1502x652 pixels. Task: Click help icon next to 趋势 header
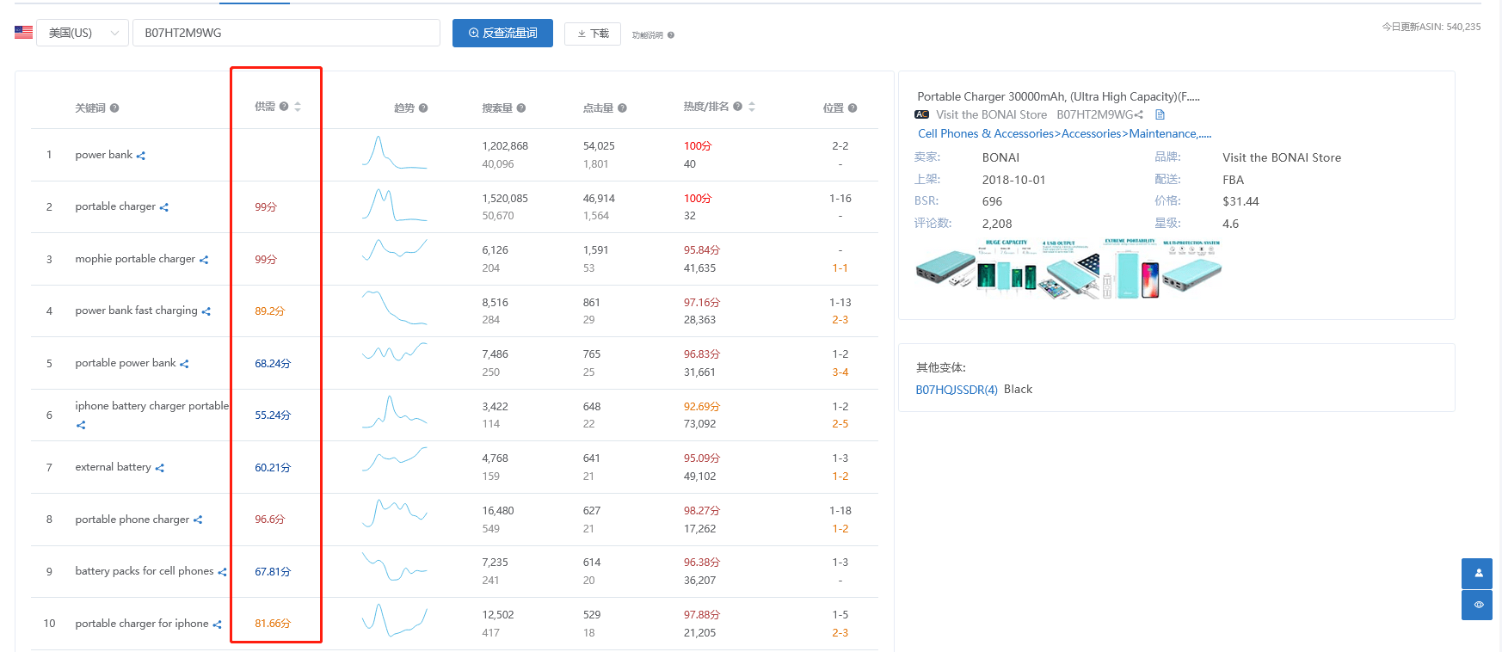click(423, 108)
